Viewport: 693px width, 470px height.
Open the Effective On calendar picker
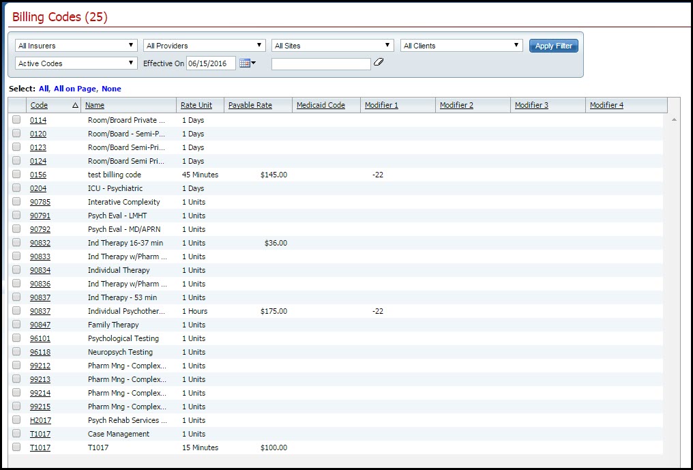pyautogui.click(x=246, y=63)
